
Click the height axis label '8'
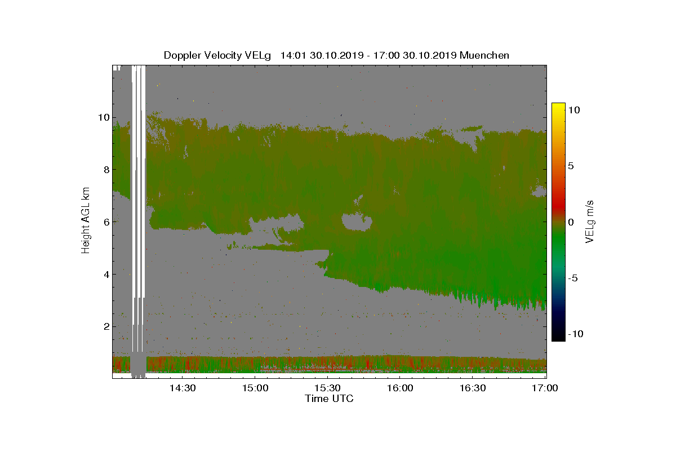pos(105,170)
